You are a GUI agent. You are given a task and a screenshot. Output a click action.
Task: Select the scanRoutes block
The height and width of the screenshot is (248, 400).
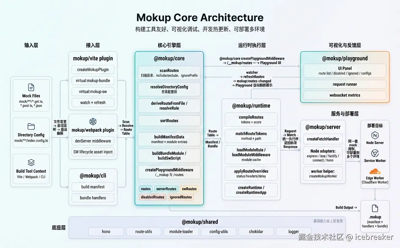click(169, 73)
